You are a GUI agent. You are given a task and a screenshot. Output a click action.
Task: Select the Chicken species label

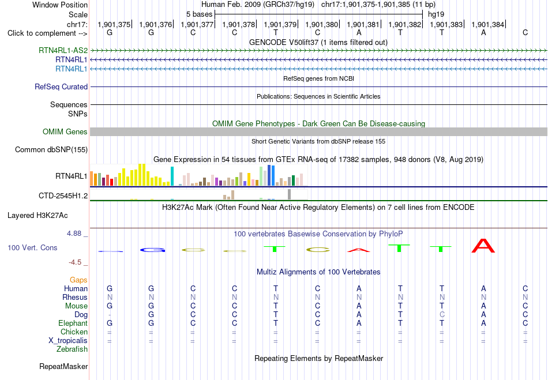(x=74, y=332)
